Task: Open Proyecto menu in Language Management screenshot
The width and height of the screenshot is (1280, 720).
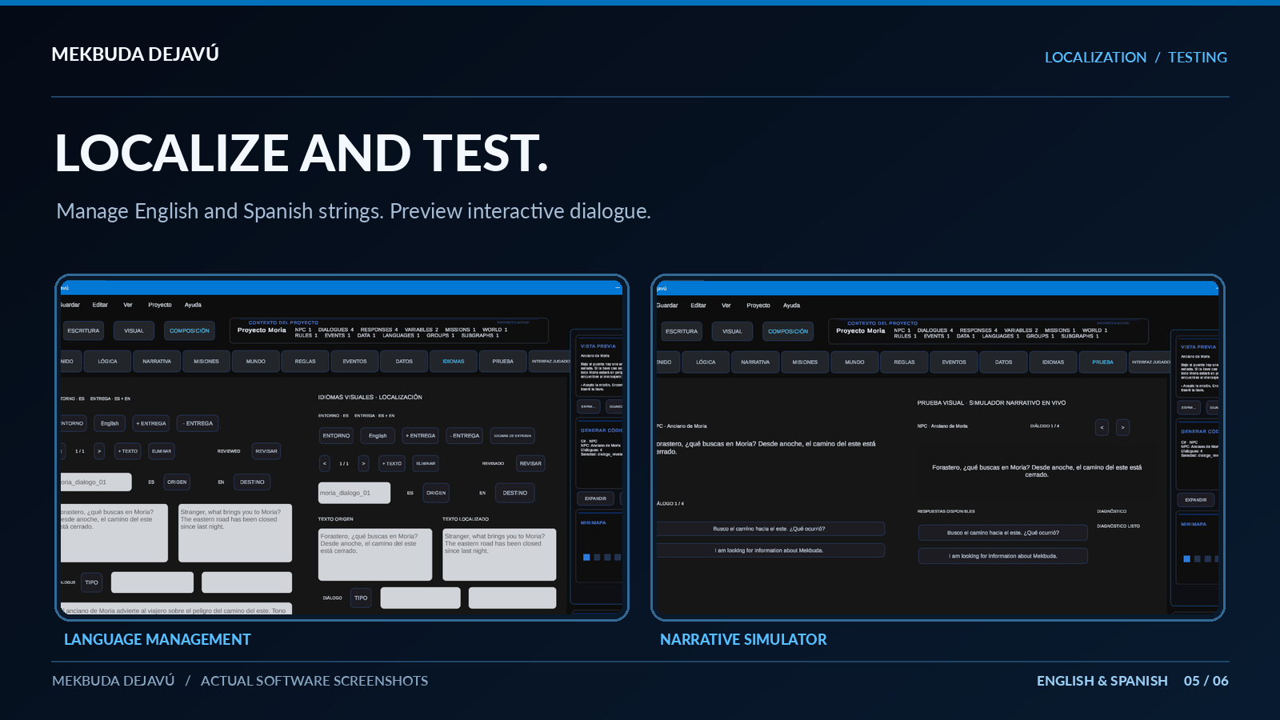Action: pos(160,305)
